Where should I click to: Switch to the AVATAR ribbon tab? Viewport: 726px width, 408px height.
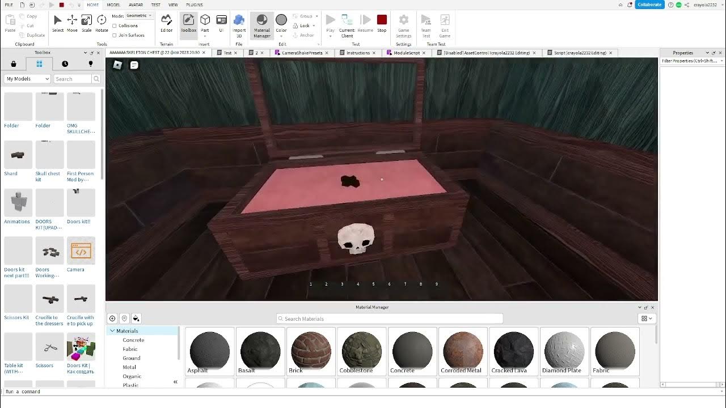[x=136, y=5]
